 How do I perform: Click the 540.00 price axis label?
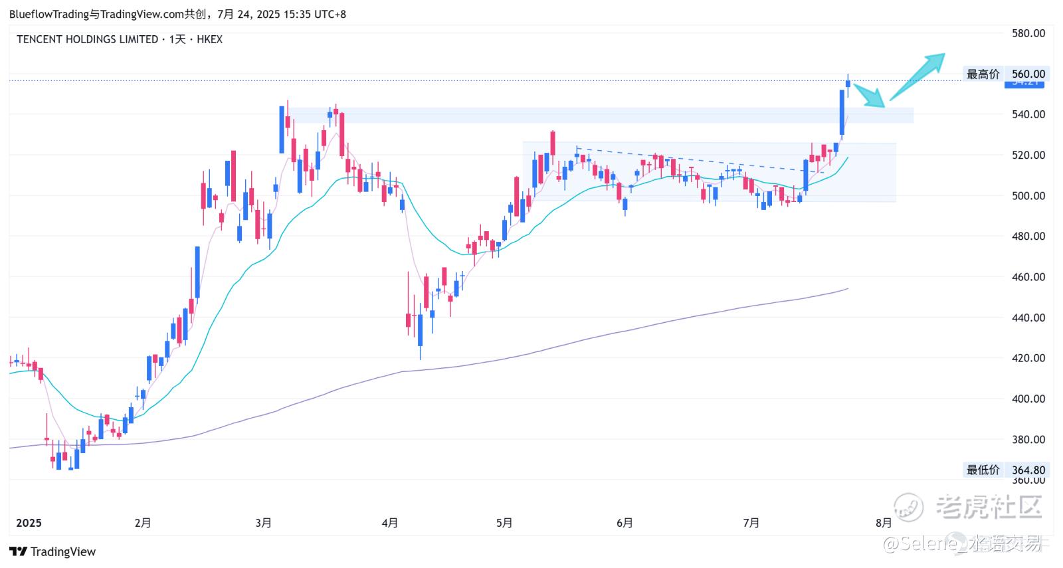click(x=1028, y=114)
